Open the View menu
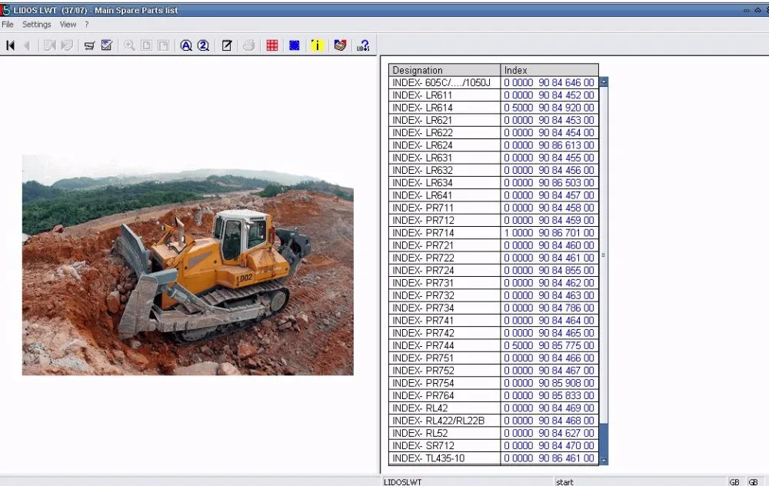 68,24
